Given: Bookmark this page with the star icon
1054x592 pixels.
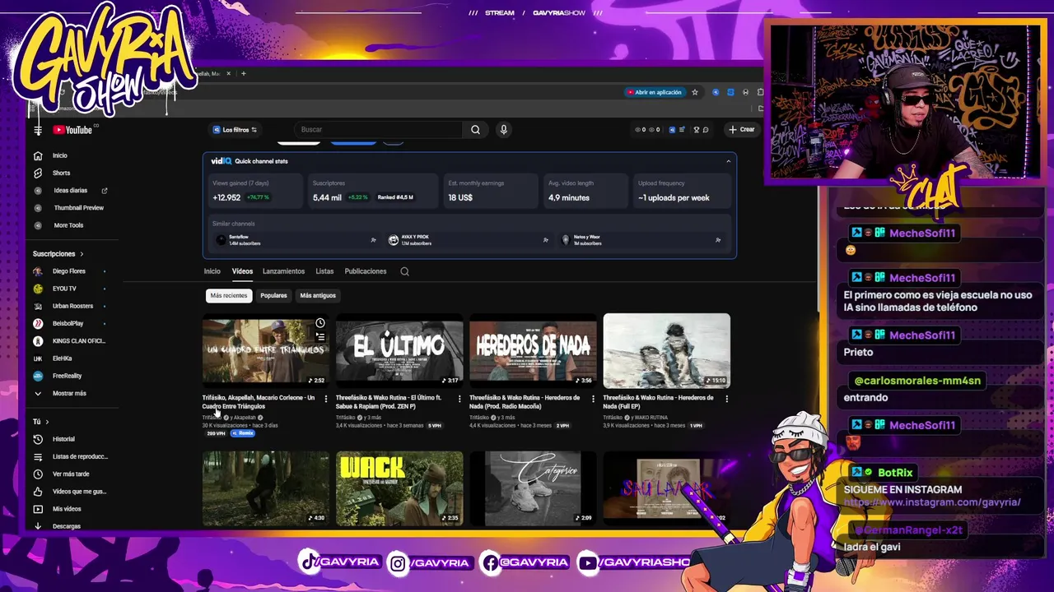Looking at the screenshot, I should point(695,92).
